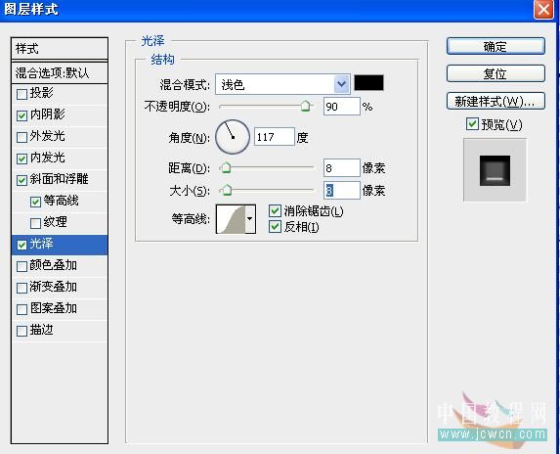Click the 距离 distance slider handle
560x454 pixels.
pos(226,167)
